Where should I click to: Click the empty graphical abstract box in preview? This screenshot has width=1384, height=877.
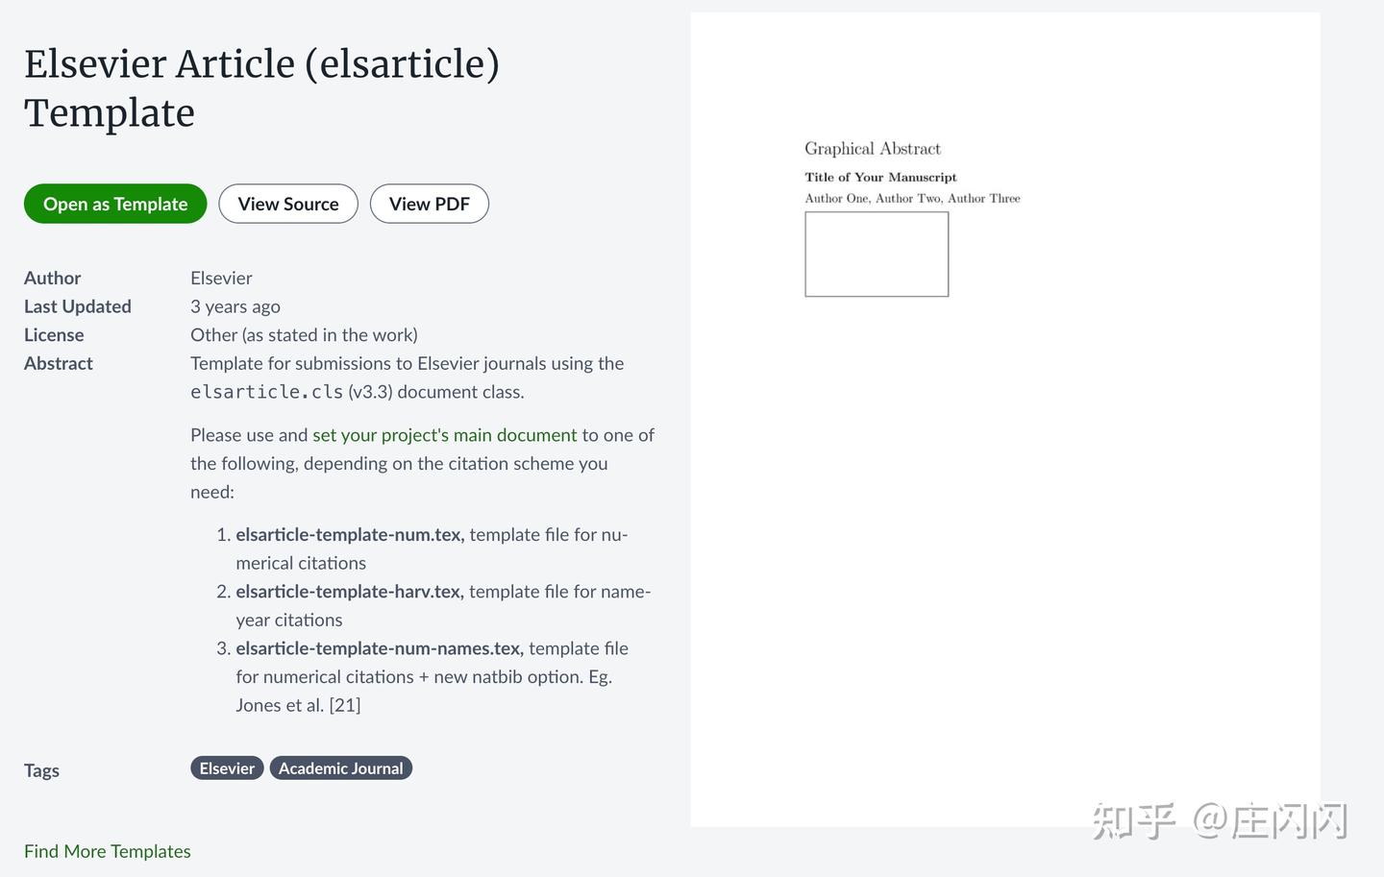pyautogui.click(x=877, y=255)
